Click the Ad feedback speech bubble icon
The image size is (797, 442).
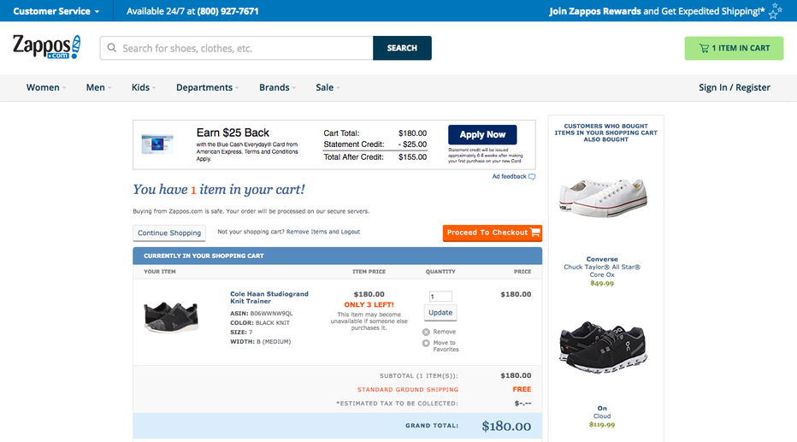[532, 177]
